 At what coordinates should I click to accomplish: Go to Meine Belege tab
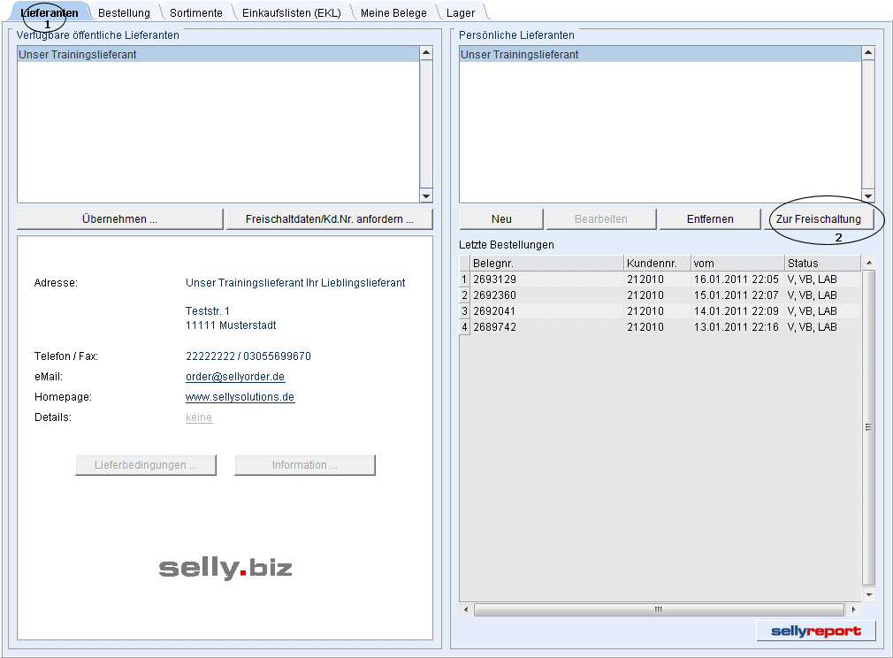pyautogui.click(x=393, y=13)
